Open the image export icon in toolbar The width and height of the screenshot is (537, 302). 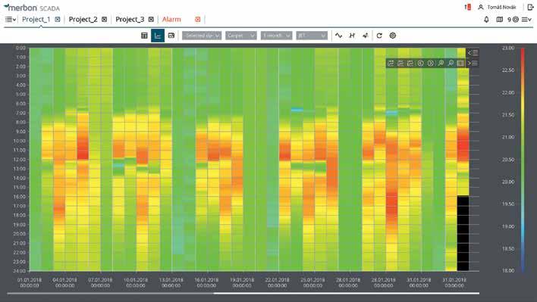pyautogui.click(x=171, y=36)
